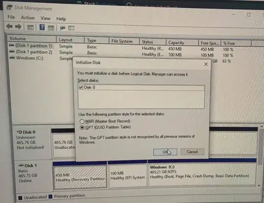
Task: Click the Help question mark toolbar icon
Action: 42,27
